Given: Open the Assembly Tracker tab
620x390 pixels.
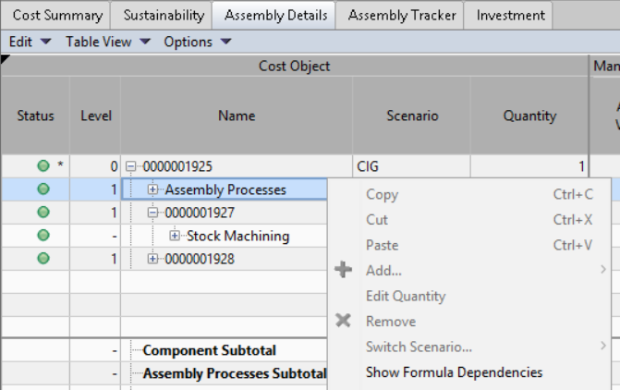Looking at the screenshot, I should [x=400, y=16].
